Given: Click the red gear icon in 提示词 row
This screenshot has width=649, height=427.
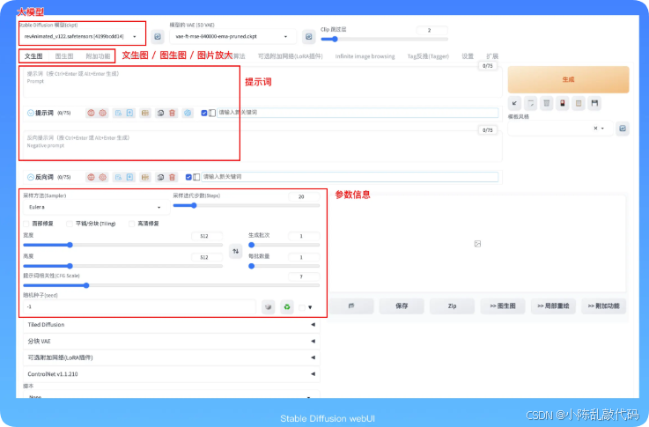Looking at the screenshot, I should click(x=103, y=113).
